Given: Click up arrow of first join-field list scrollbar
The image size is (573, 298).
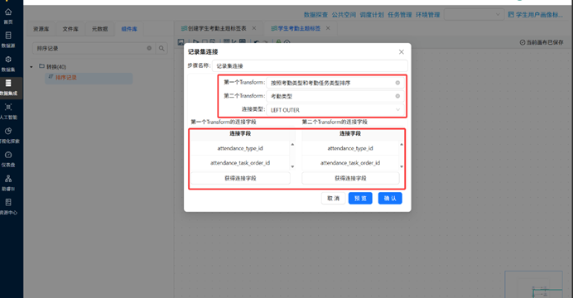Looking at the screenshot, I should point(292,144).
